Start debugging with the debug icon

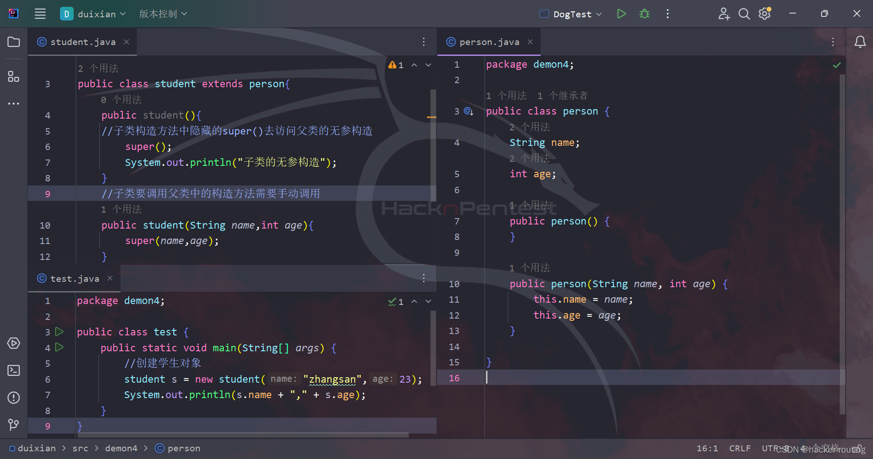coord(644,14)
